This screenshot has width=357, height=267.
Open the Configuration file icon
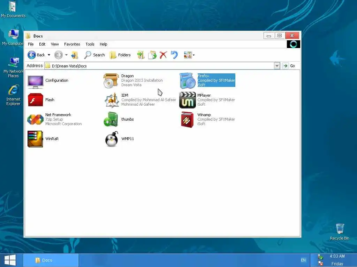pyautogui.click(x=35, y=82)
